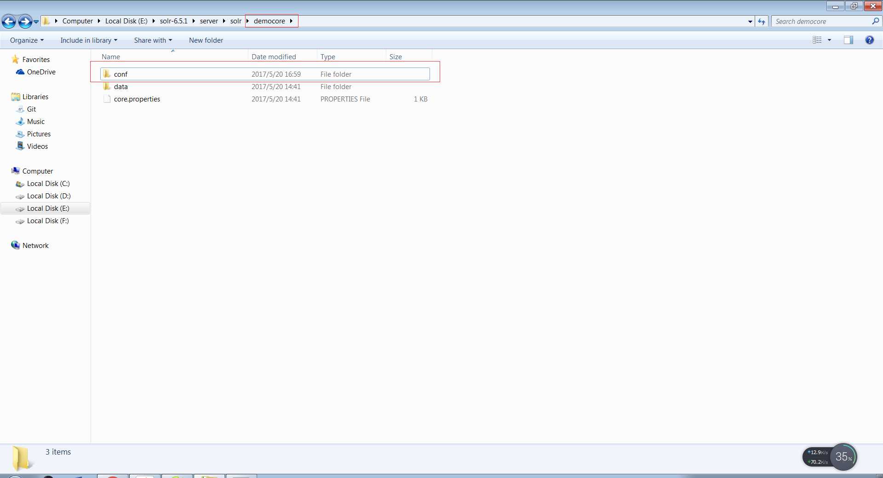The height and width of the screenshot is (478, 883).
Task: Click the 35% circular usage indicator
Action: (x=843, y=457)
